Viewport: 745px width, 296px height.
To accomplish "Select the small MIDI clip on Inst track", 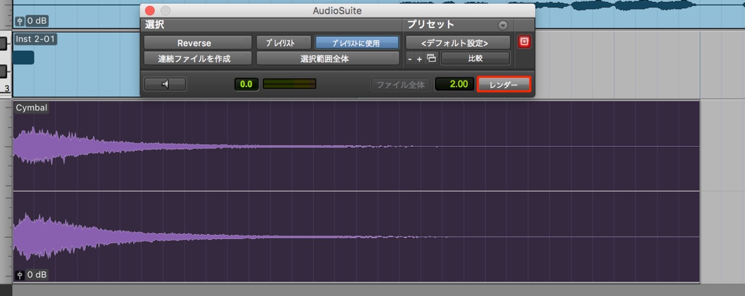I will [23, 57].
